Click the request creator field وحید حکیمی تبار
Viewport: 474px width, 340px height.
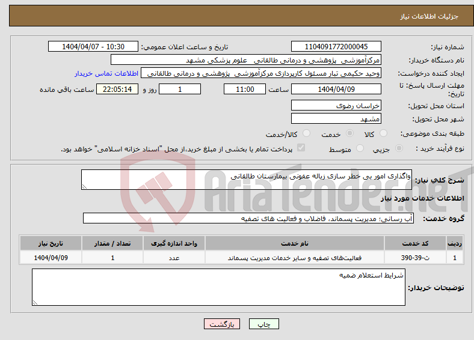[x=261, y=73]
